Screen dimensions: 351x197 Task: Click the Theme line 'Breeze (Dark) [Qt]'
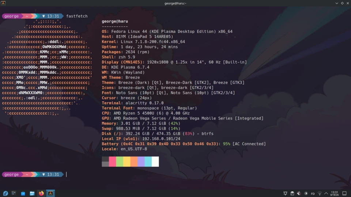(173, 83)
